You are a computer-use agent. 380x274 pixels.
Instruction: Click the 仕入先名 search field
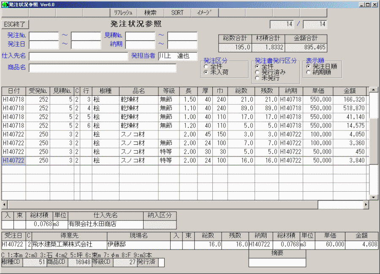click(x=78, y=56)
